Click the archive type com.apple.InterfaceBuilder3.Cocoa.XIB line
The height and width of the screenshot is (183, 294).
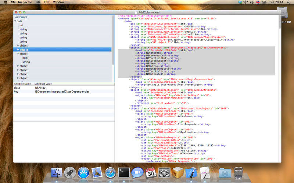pyautogui.click(x=167, y=19)
